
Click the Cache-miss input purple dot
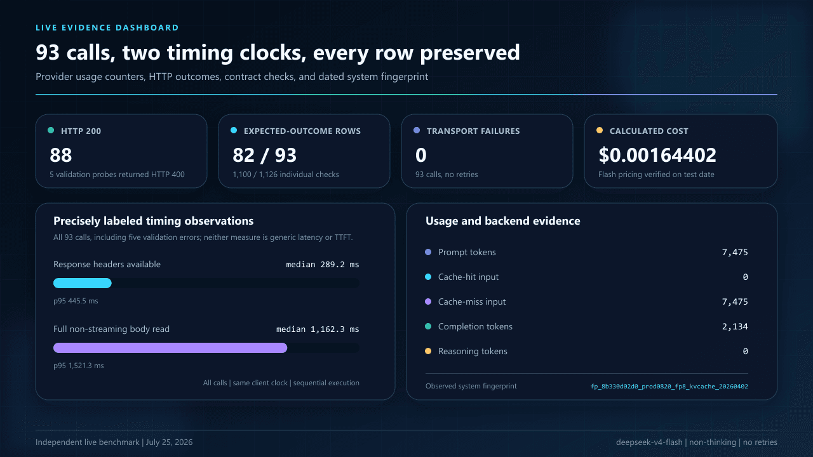tap(428, 301)
